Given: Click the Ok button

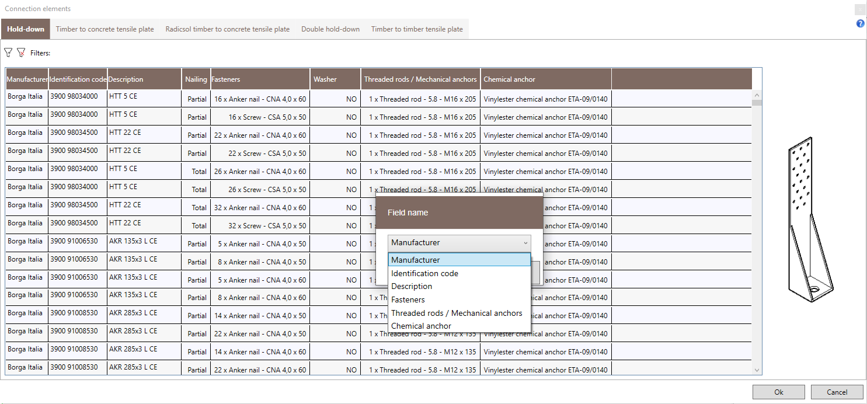Looking at the screenshot, I should point(779,392).
